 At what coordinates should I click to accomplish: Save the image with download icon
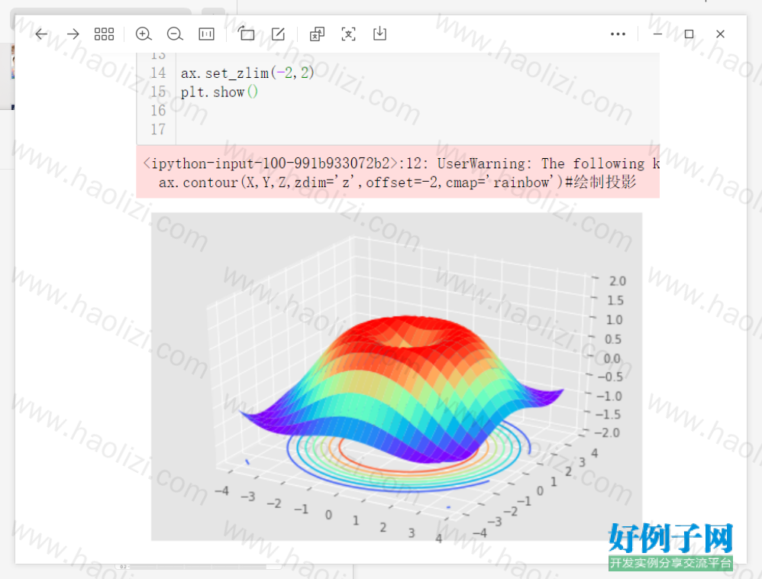pos(379,34)
